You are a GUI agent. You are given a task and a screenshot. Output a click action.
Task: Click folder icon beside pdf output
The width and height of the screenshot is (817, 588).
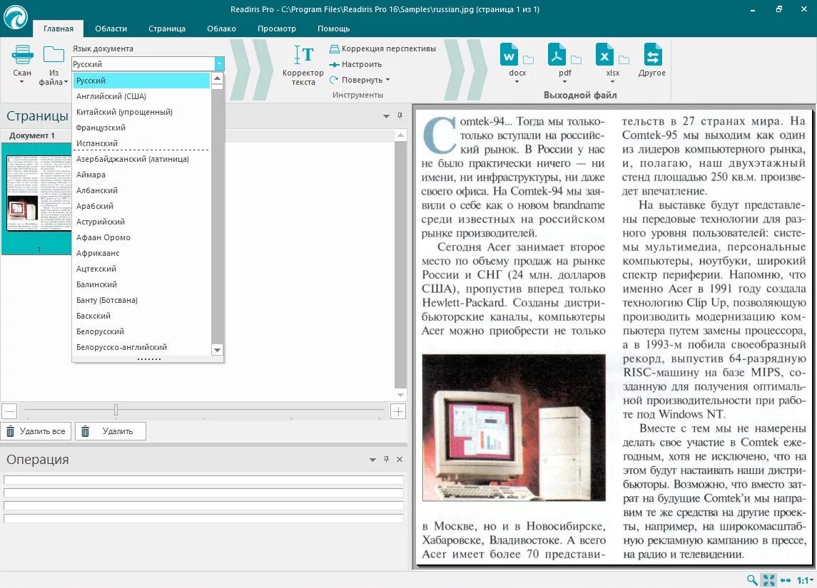[x=577, y=60]
